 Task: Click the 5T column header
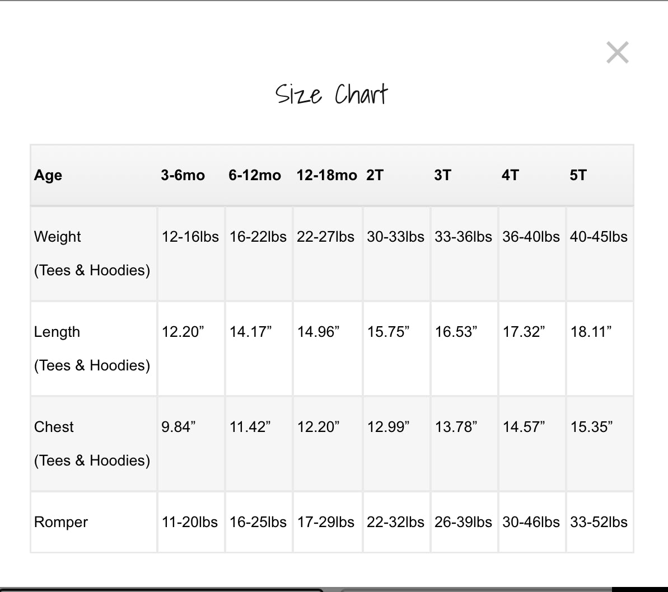pyautogui.click(x=578, y=175)
